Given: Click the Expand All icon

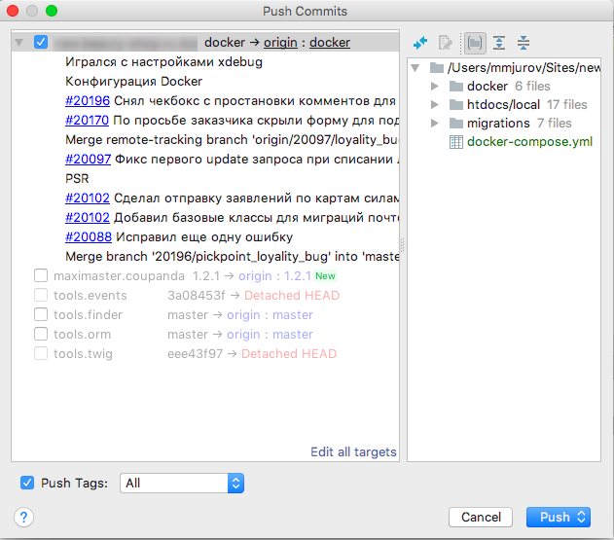Looking at the screenshot, I should click(499, 43).
